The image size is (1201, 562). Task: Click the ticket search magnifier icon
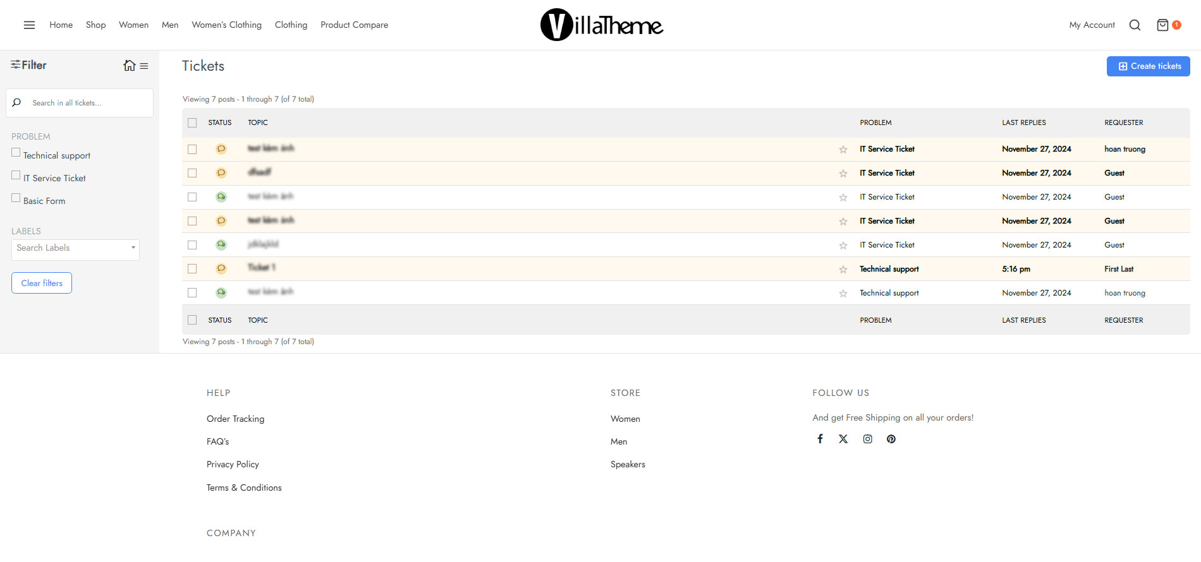click(17, 103)
